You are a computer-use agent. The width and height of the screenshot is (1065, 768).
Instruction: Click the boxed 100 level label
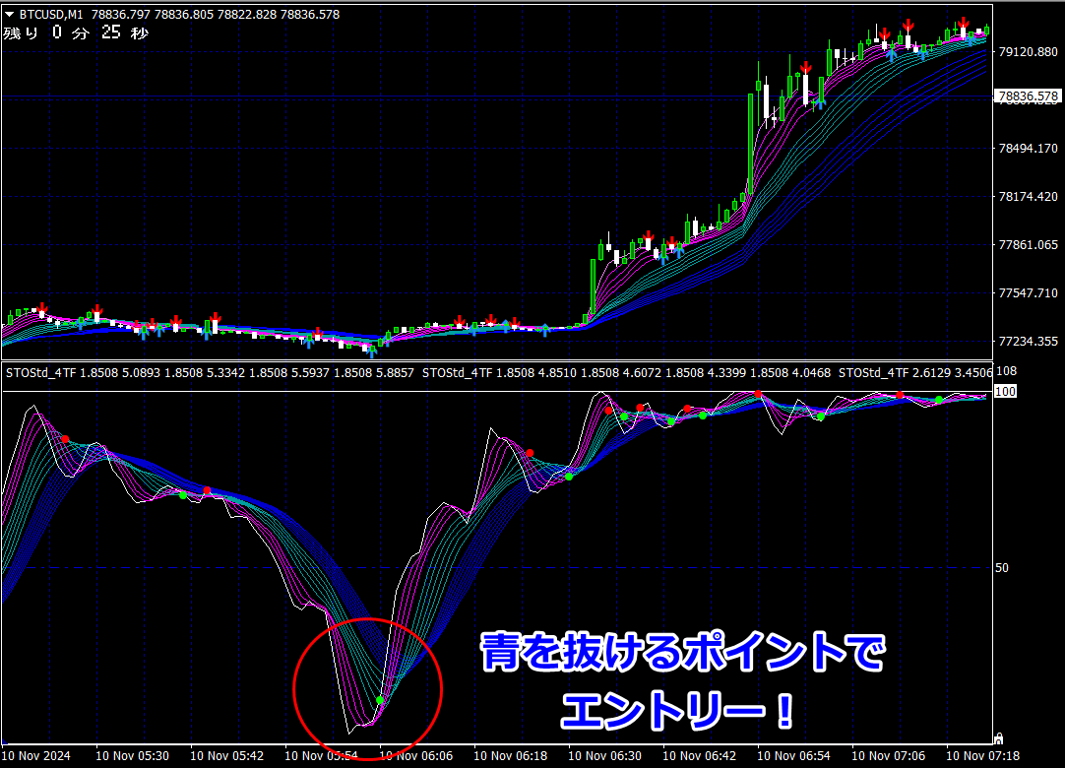pyautogui.click(x=1005, y=392)
